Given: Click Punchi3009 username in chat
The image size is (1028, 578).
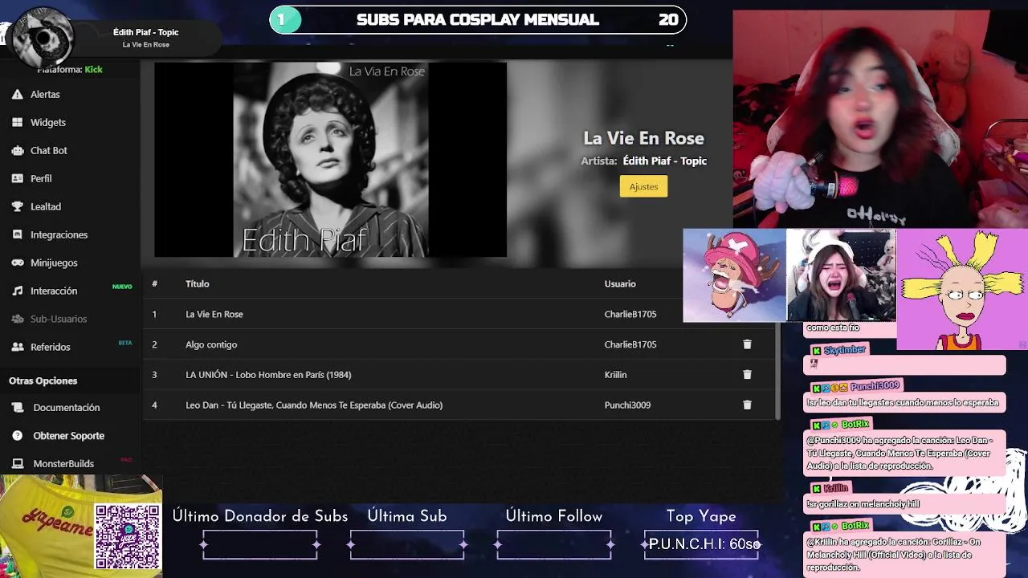Looking at the screenshot, I should pos(875,386).
